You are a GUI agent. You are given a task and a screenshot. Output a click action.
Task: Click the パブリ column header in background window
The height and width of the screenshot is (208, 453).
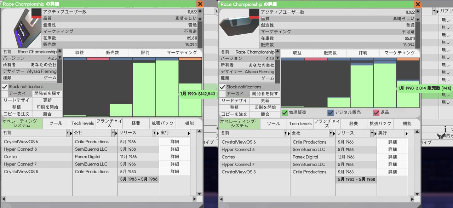point(446,11)
